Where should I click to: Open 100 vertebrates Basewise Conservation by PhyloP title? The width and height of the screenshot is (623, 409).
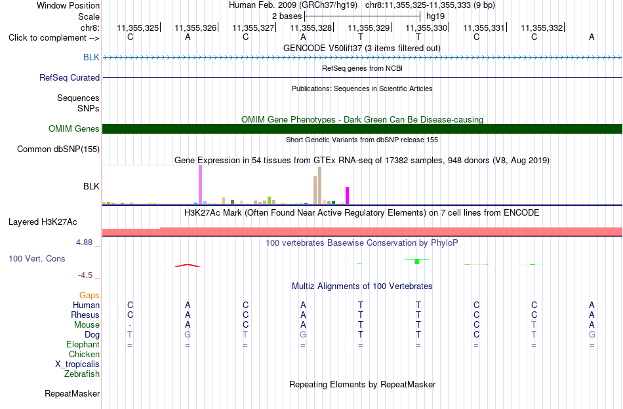362,243
